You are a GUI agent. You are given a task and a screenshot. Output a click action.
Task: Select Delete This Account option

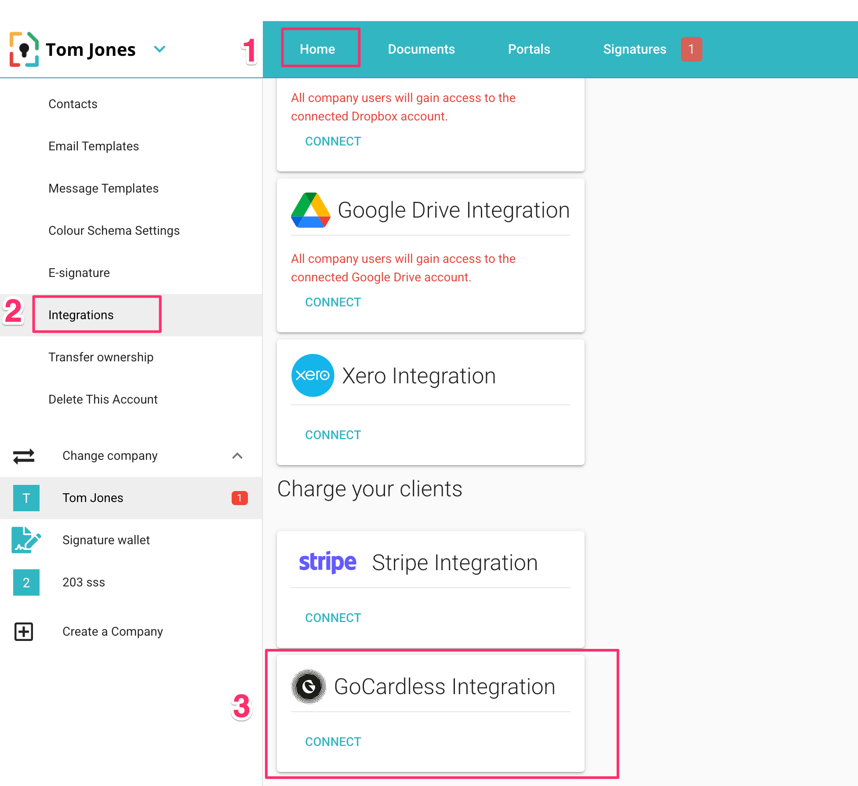103,399
